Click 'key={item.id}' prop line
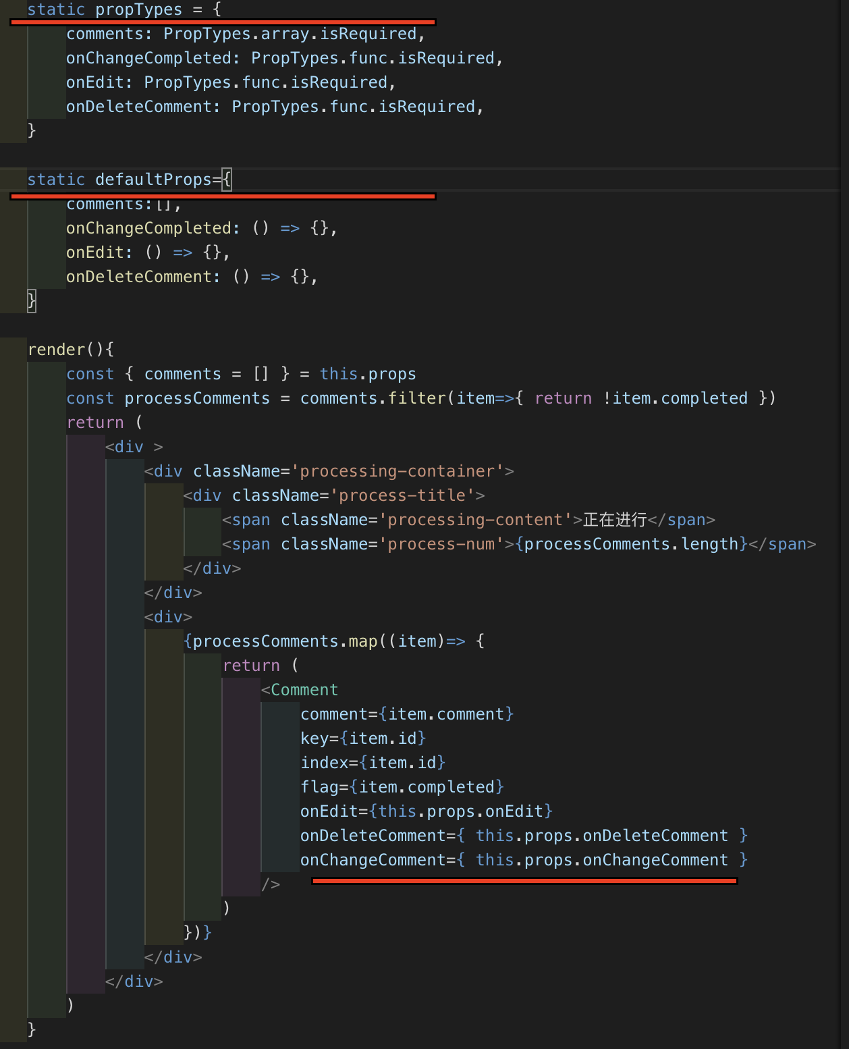Image resolution: width=849 pixels, height=1049 pixels. click(x=363, y=738)
